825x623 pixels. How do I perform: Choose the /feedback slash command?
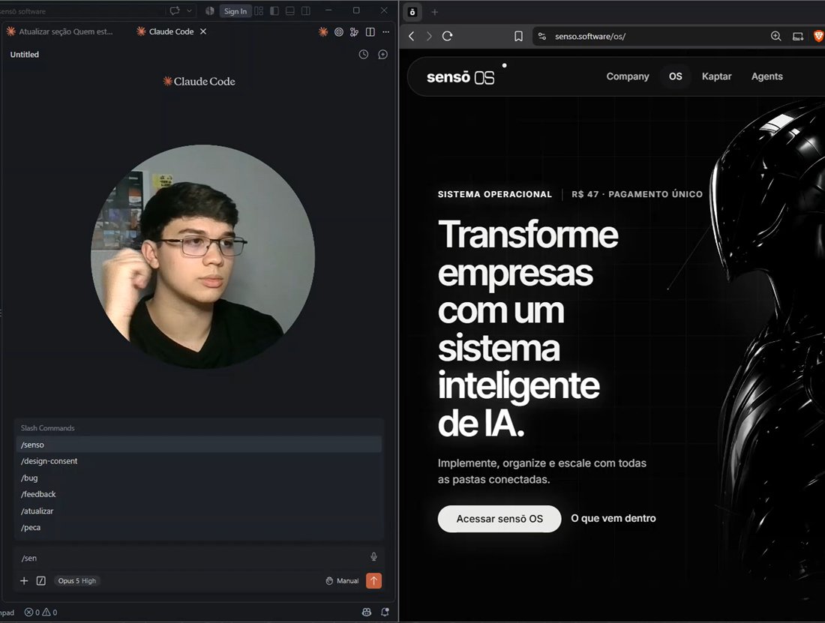(199, 494)
